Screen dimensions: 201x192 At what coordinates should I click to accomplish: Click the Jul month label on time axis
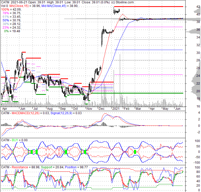(36, 109)
